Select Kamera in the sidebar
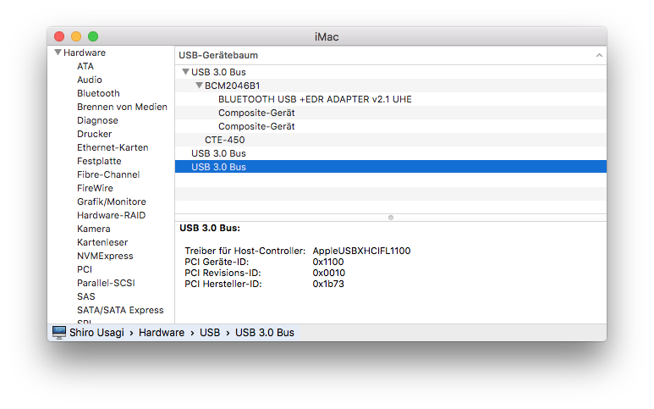 pos(93,229)
